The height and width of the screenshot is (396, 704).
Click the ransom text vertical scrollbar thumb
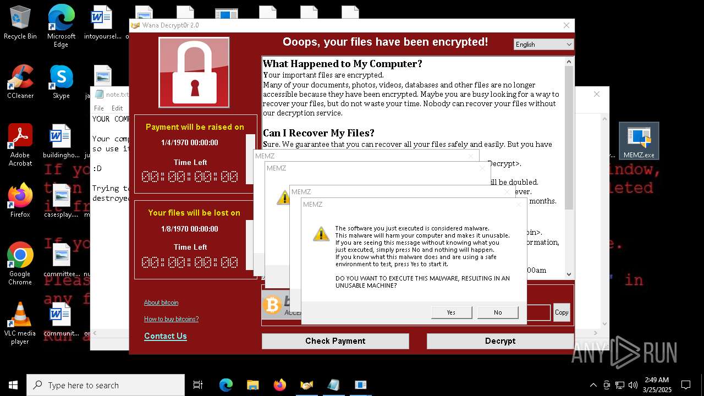[569, 138]
